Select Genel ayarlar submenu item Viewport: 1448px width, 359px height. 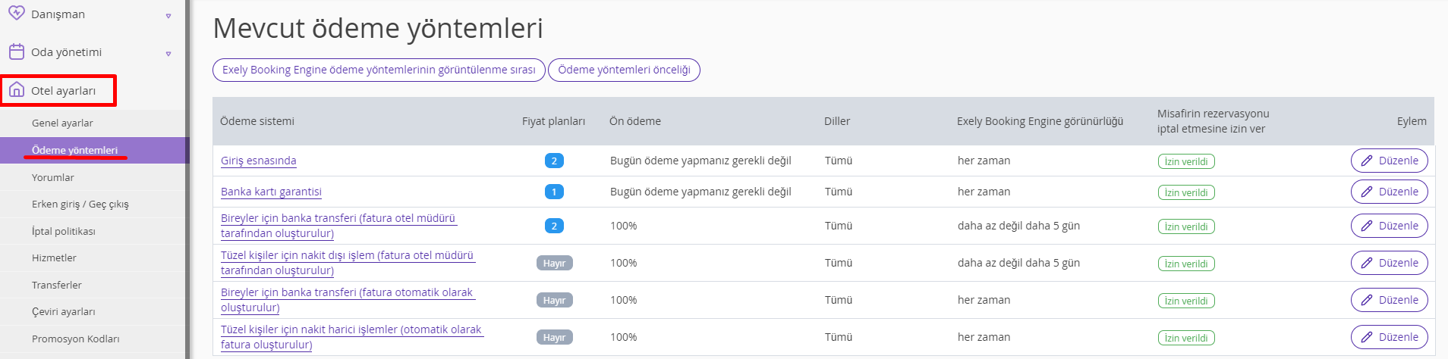[62, 123]
